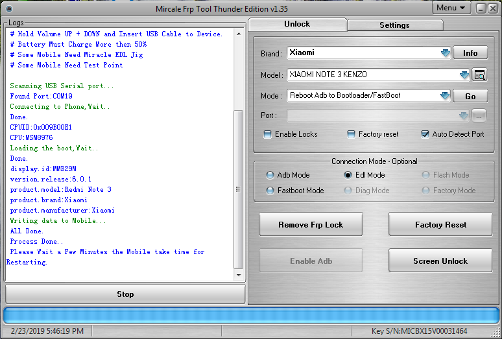
Task: Expand the Brand dropdown arrow
Action: point(446,53)
